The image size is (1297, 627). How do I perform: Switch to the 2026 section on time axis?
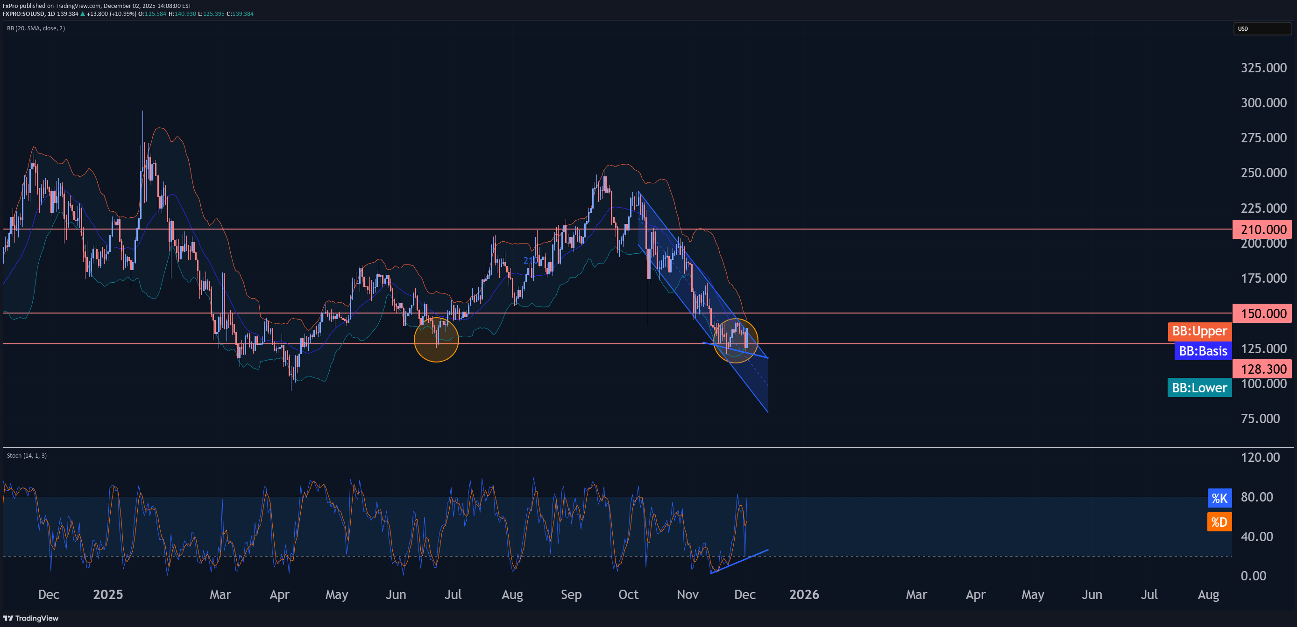coord(804,595)
